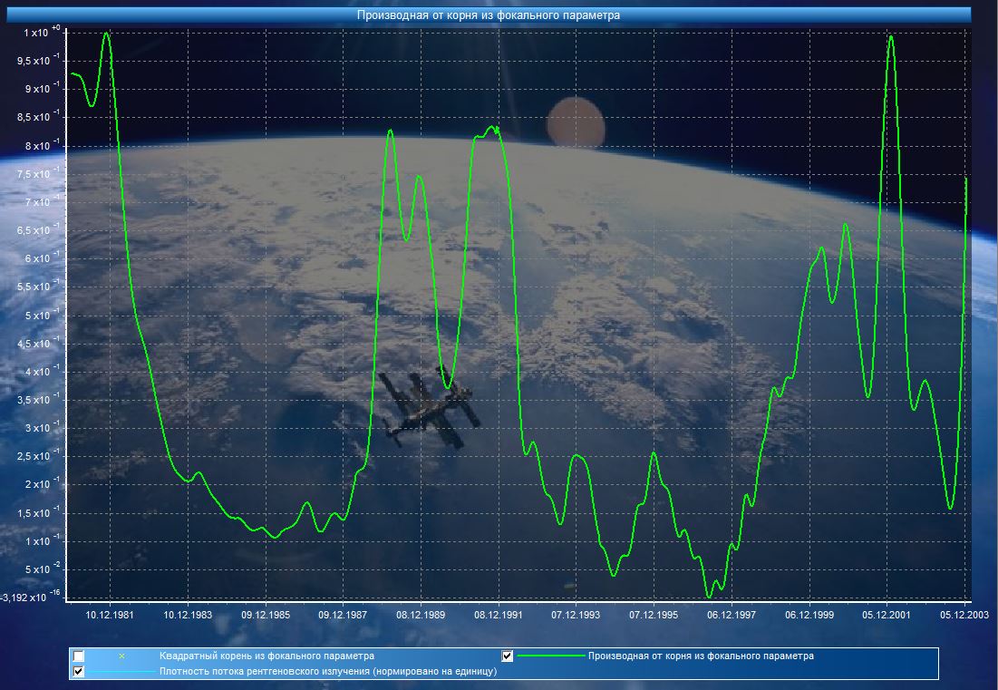Click the date label 10.12.1981
Screen dimensions: 998x690
click(110, 615)
